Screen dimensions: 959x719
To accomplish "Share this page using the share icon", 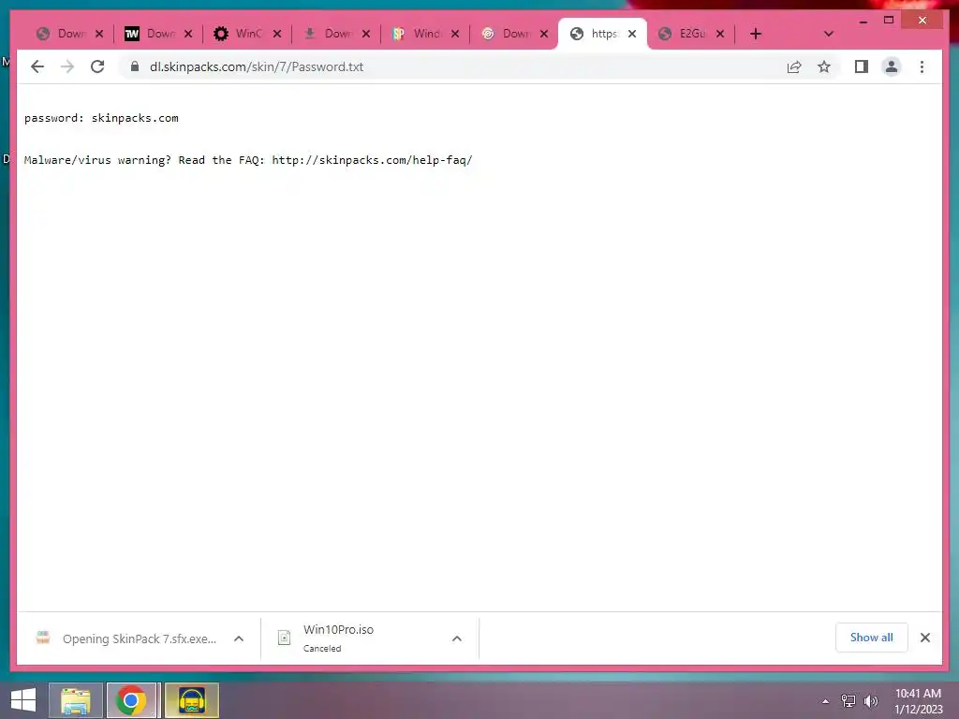I will [x=794, y=66].
